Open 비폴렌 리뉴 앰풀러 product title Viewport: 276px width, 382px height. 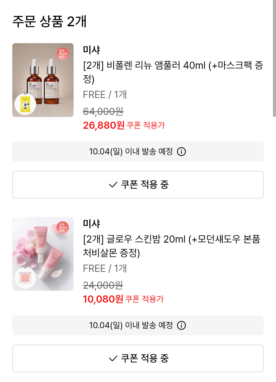click(173, 72)
